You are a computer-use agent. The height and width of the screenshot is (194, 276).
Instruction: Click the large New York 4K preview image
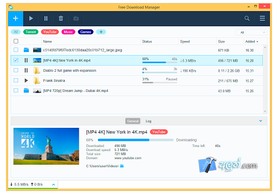pos(46,146)
